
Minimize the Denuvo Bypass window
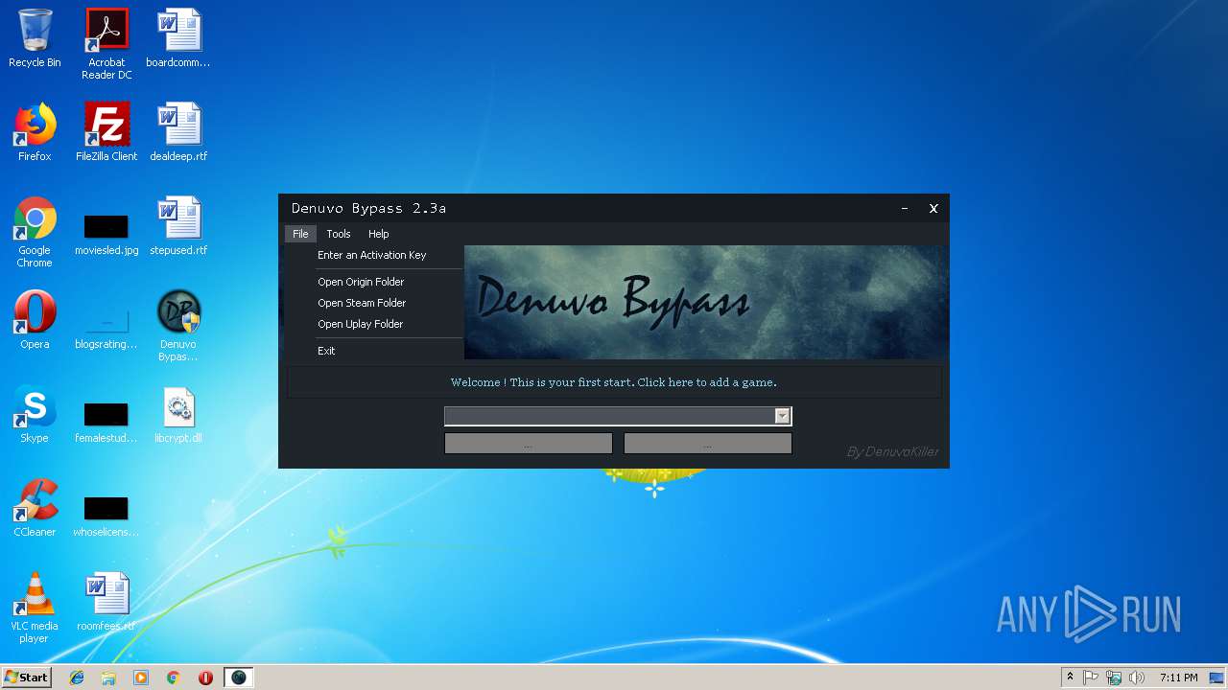click(x=905, y=208)
